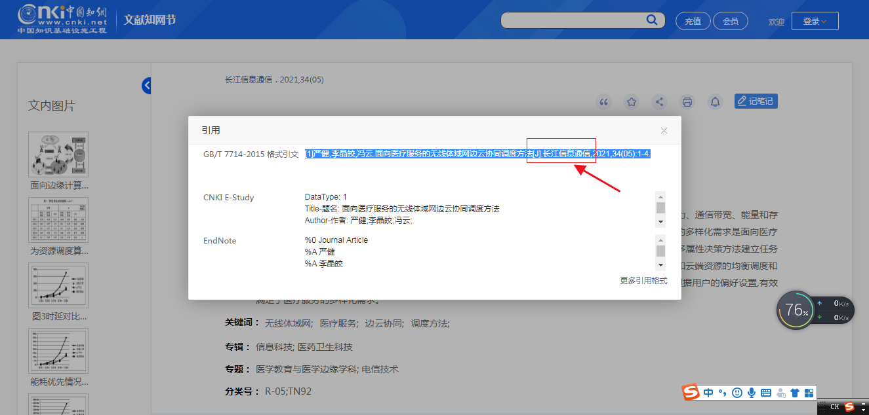The width and height of the screenshot is (869, 415).
Task: Click the 76% performance monitor widget
Action: coord(797,310)
